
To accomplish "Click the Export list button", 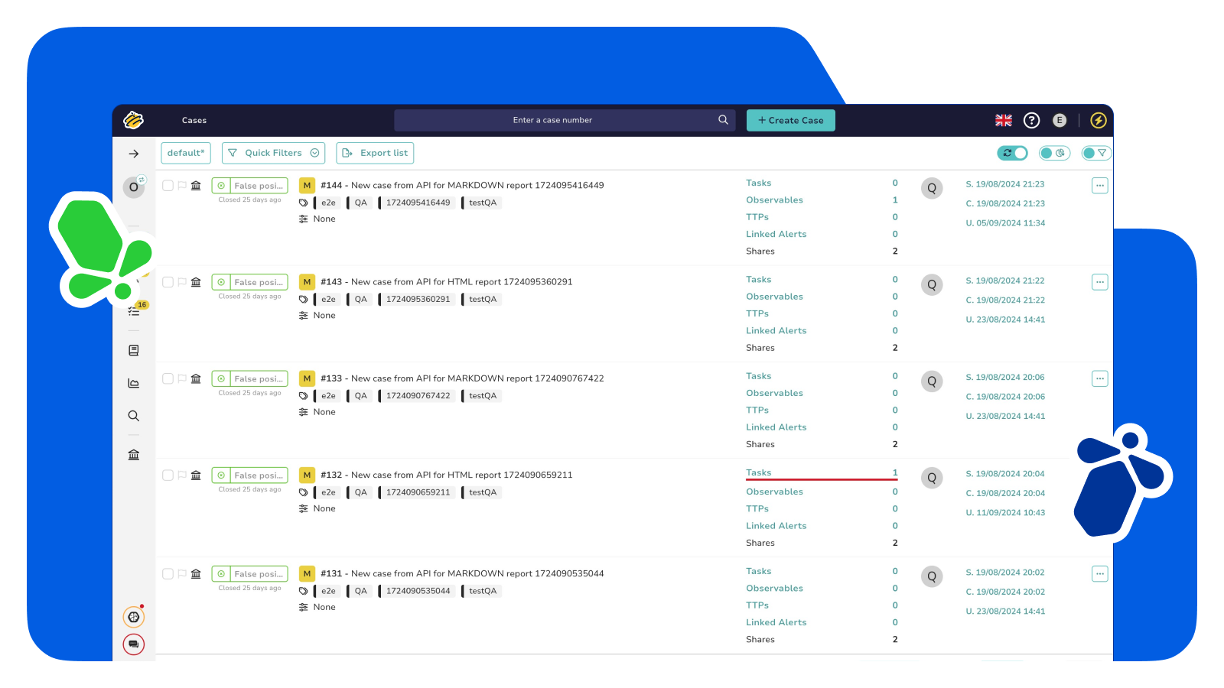I will (375, 153).
